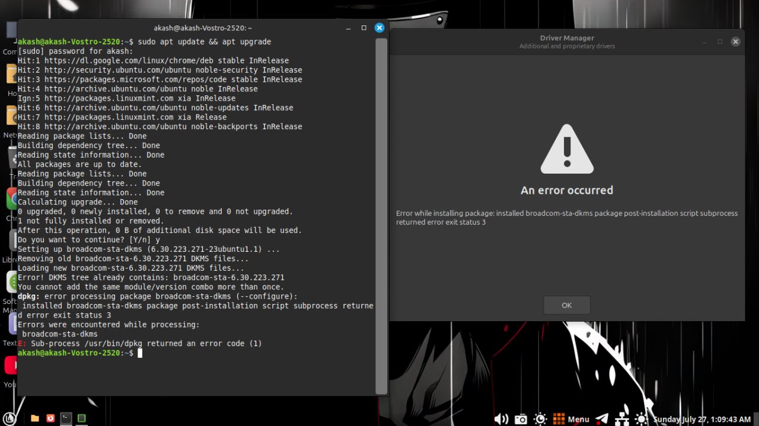Viewport: 759px width, 426px height.
Task: Switch to the Driver Manager taskbar icon
Action: coord(82,418)
